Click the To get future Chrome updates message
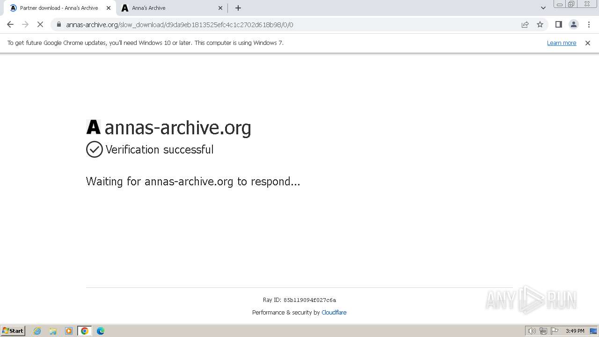599x337 pixels. click(146, 43)
